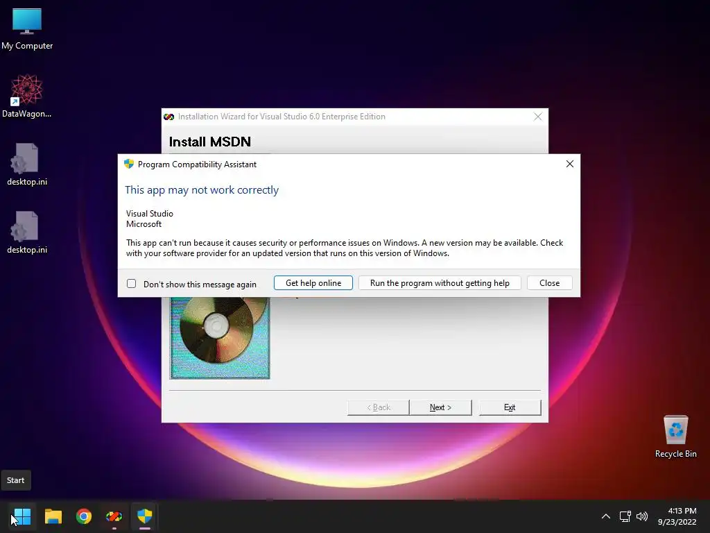Image resolution: width=710 pixels, height=533 pixels.
Task: Click Next in the Installation Wizard
Action: [440, 407]
